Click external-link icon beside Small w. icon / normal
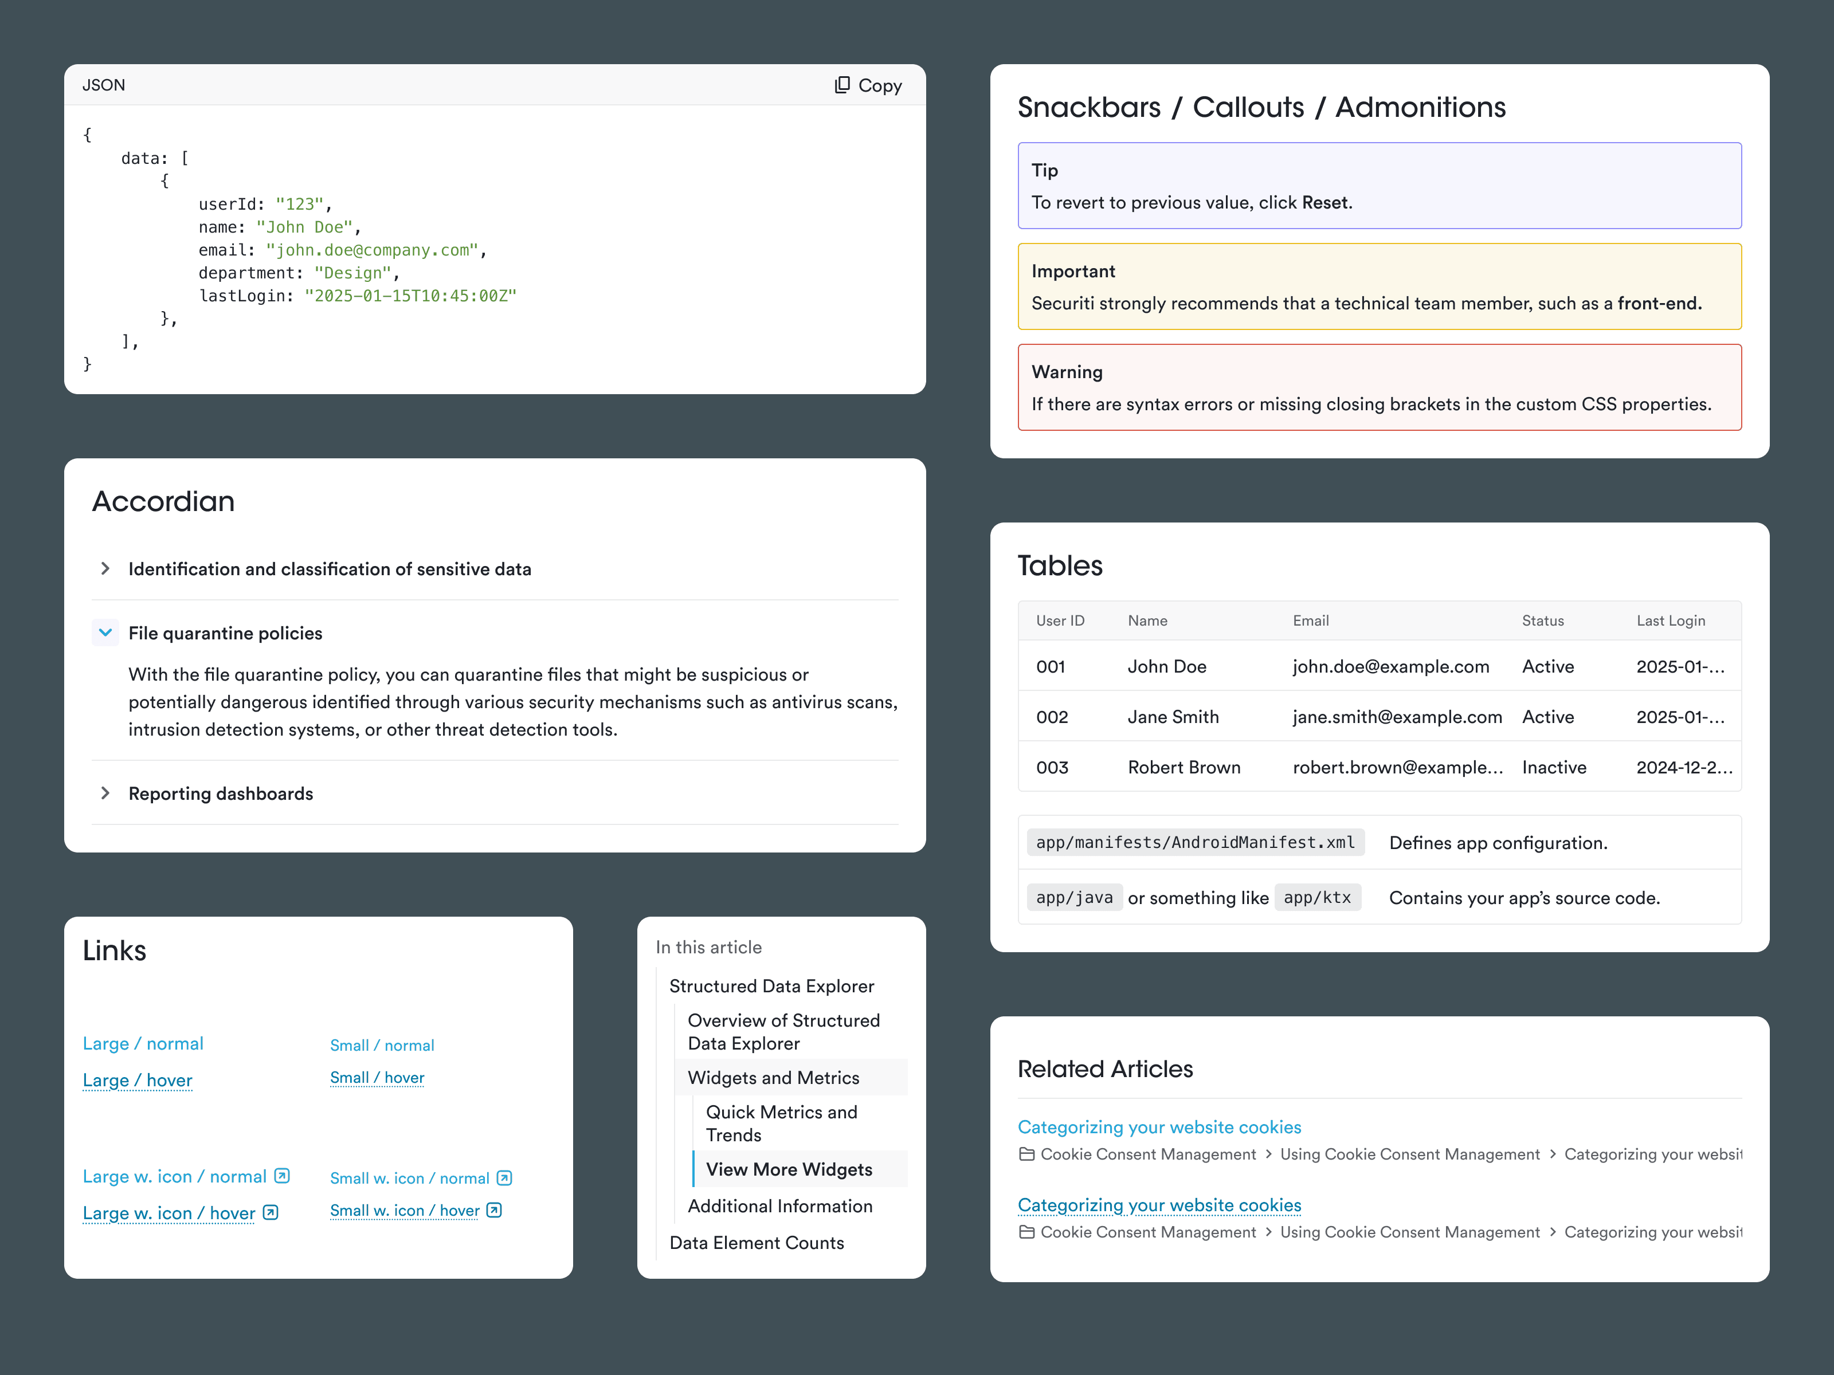 click(504, 1178)
